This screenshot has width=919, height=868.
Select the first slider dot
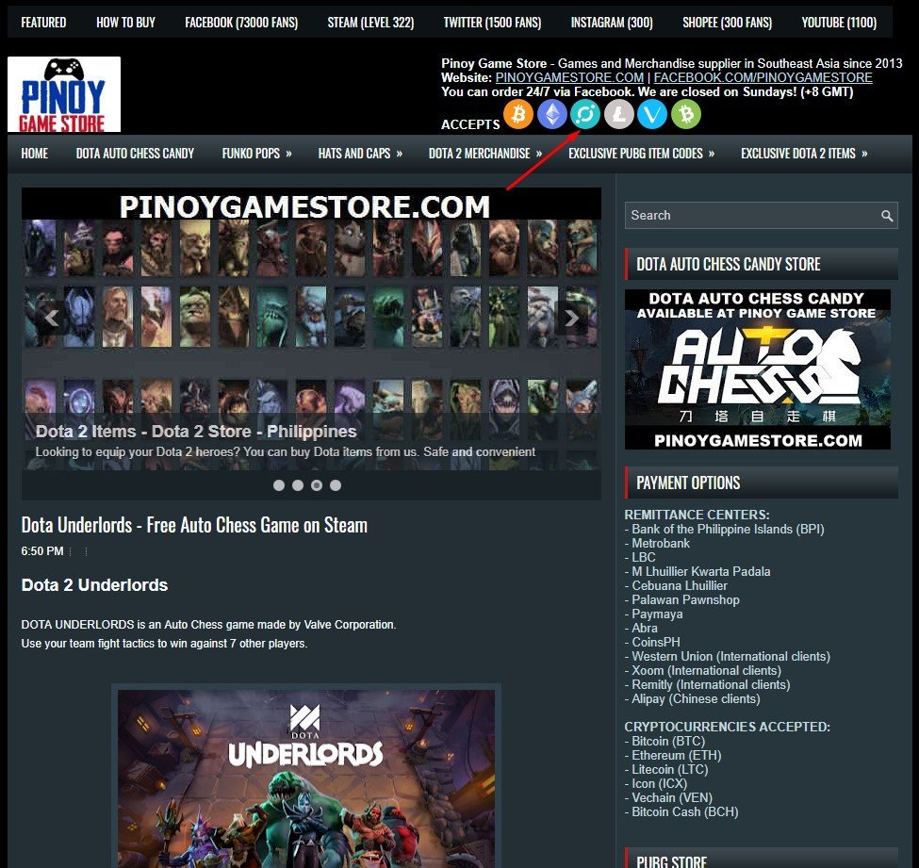(279, 485)
